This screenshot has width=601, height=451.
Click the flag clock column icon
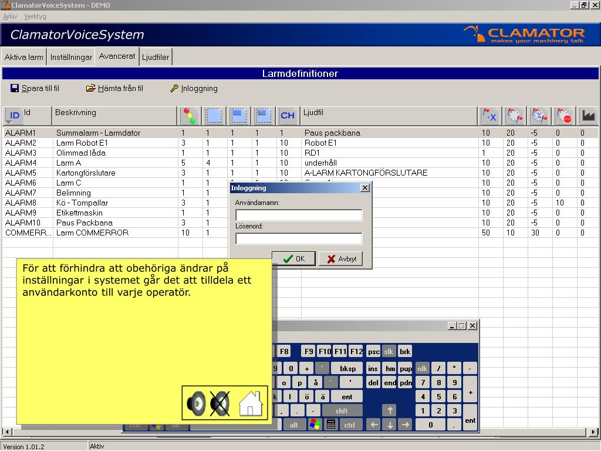pyautogui.click(x=514, y=116)
